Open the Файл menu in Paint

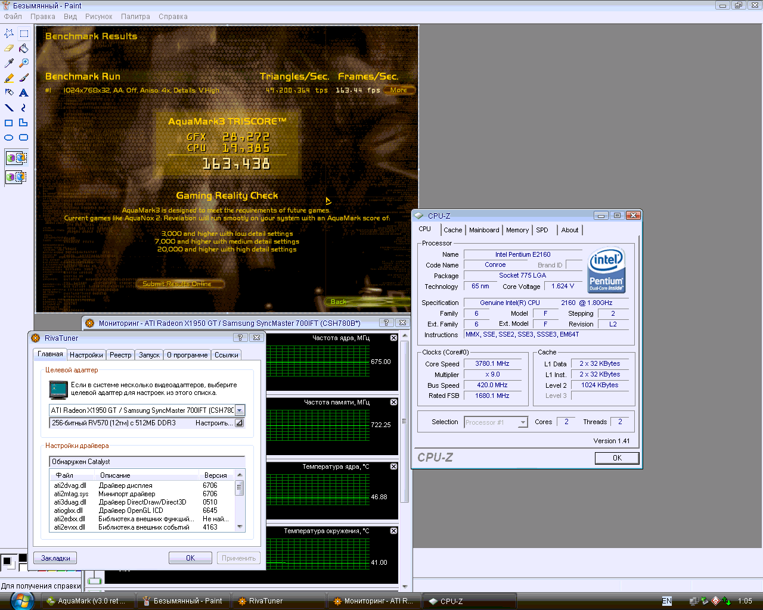click(x=13, y=17)
